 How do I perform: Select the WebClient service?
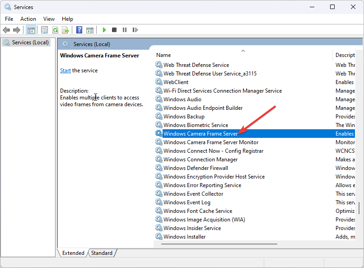coord(255,82)
